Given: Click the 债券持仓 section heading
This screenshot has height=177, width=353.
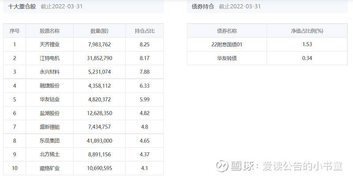Looking at the screenshot, I should [203, 6].
